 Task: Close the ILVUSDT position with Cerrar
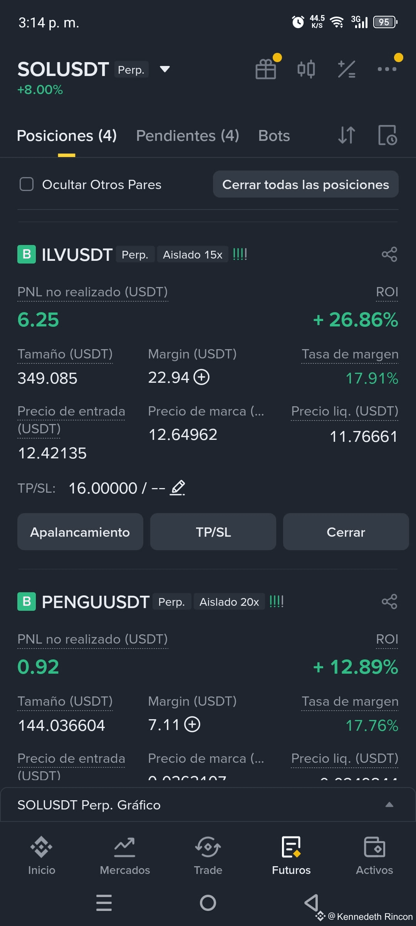346,532
